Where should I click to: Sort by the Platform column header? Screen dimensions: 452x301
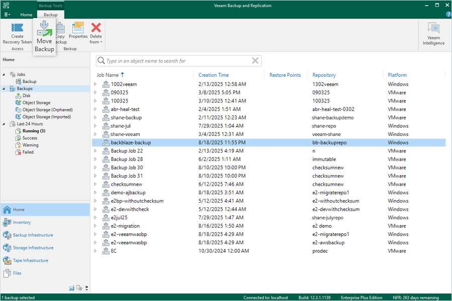click(397, 75)
